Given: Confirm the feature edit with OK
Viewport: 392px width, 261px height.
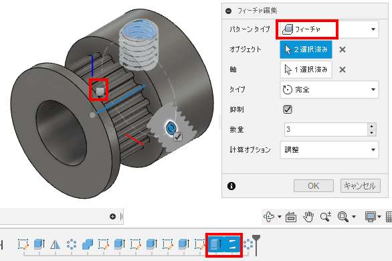Looking at the screenshot, I should click(314, 186).
